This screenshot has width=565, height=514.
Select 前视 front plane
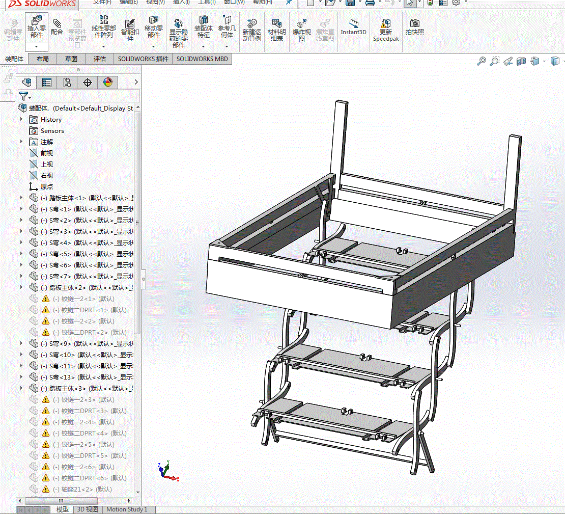(46, 153)
